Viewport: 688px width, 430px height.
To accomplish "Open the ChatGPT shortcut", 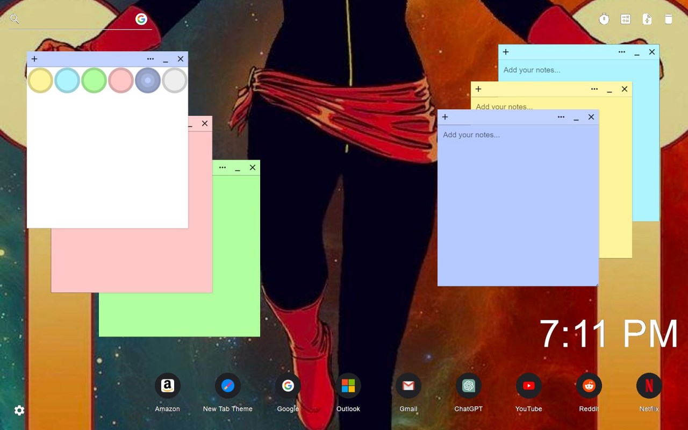I will (x=469, y=385).
